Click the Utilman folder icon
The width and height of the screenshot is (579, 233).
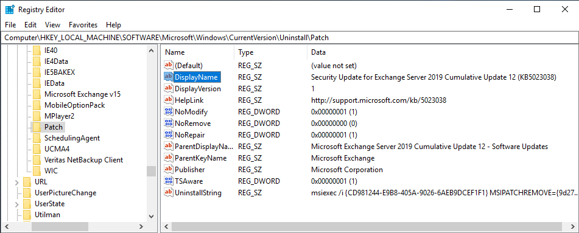tap(27, 215)
